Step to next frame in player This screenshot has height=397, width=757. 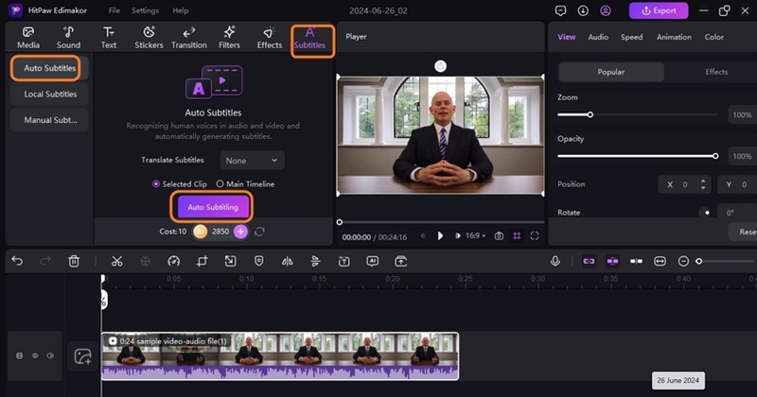coord(457,236)
